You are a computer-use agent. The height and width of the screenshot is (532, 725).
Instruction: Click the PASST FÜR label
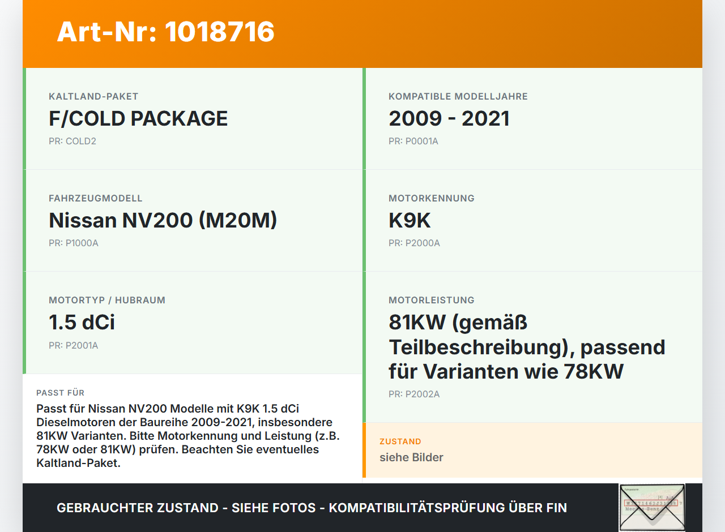point(61,393)
